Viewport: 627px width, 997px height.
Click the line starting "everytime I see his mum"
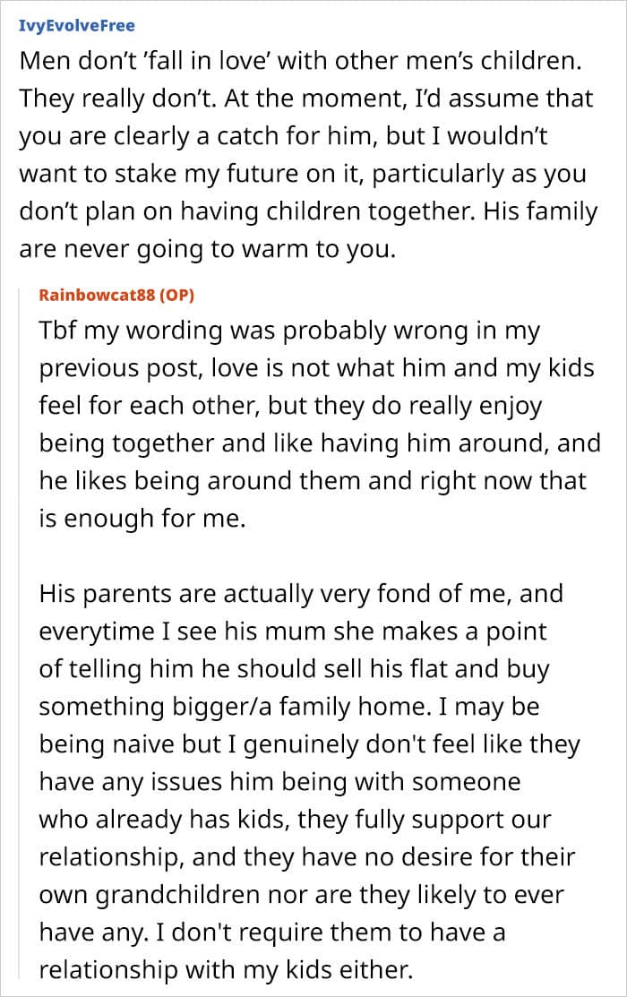coord(292,631)
